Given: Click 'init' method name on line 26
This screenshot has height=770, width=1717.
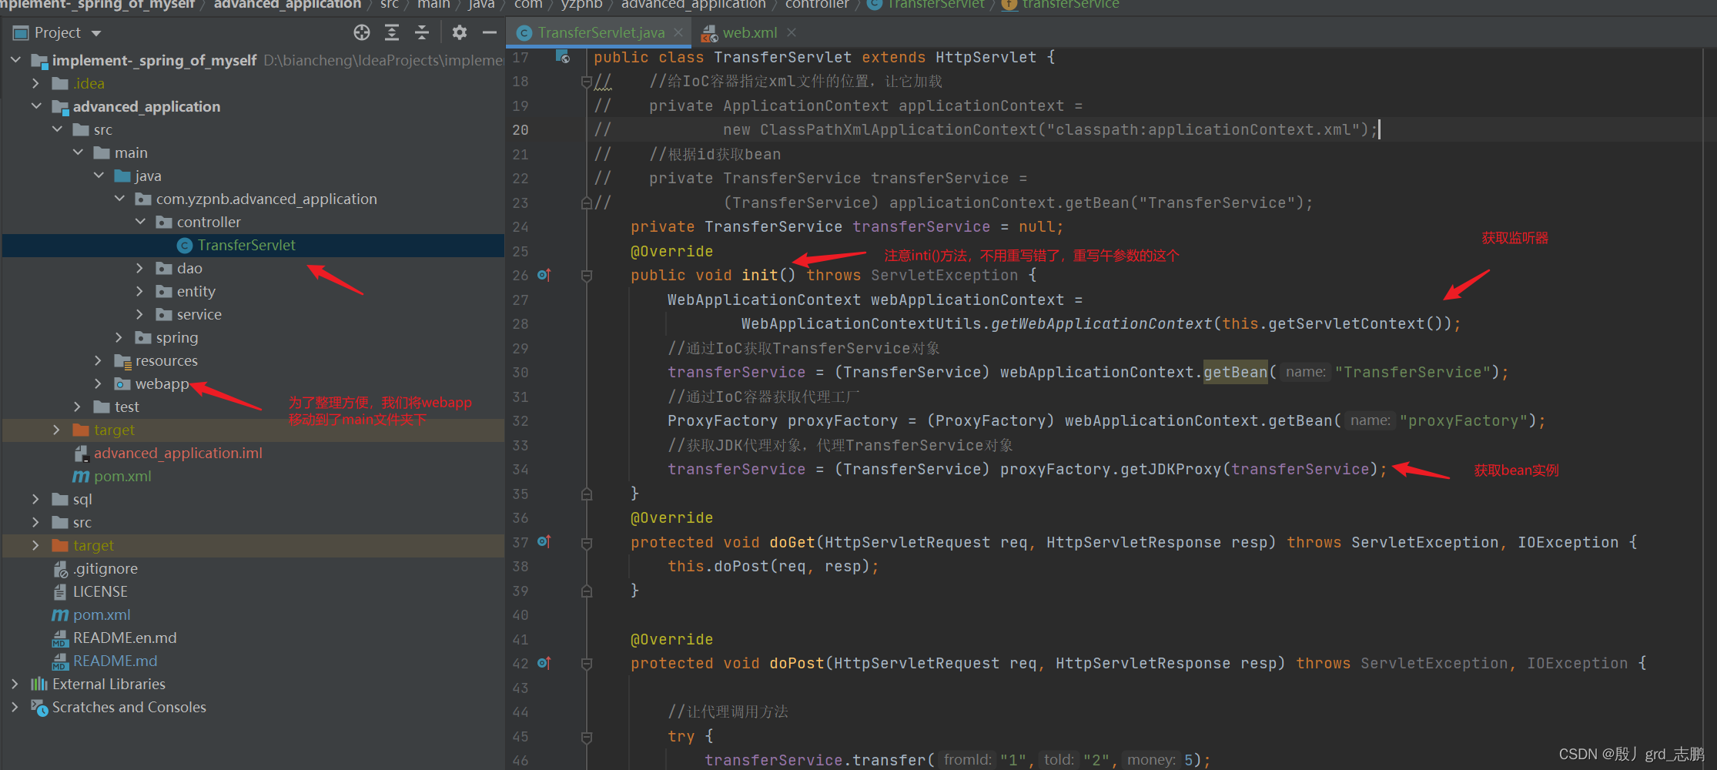Looking at the screenshot, I should tap(759, 276).
